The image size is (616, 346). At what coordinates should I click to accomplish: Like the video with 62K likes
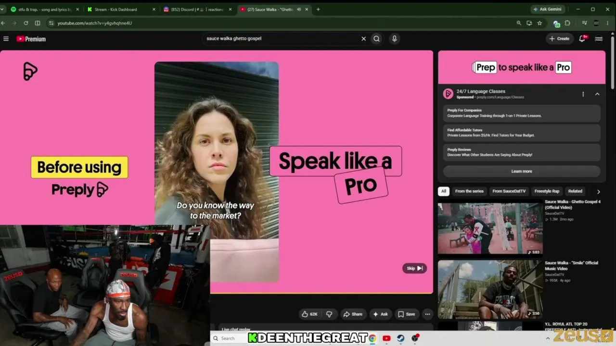[309, 314]
